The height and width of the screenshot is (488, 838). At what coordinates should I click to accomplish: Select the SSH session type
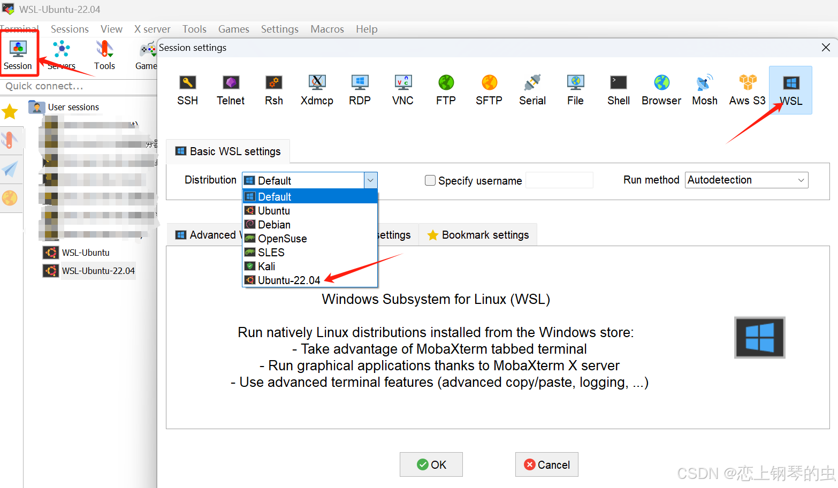(x=187, y=89)
